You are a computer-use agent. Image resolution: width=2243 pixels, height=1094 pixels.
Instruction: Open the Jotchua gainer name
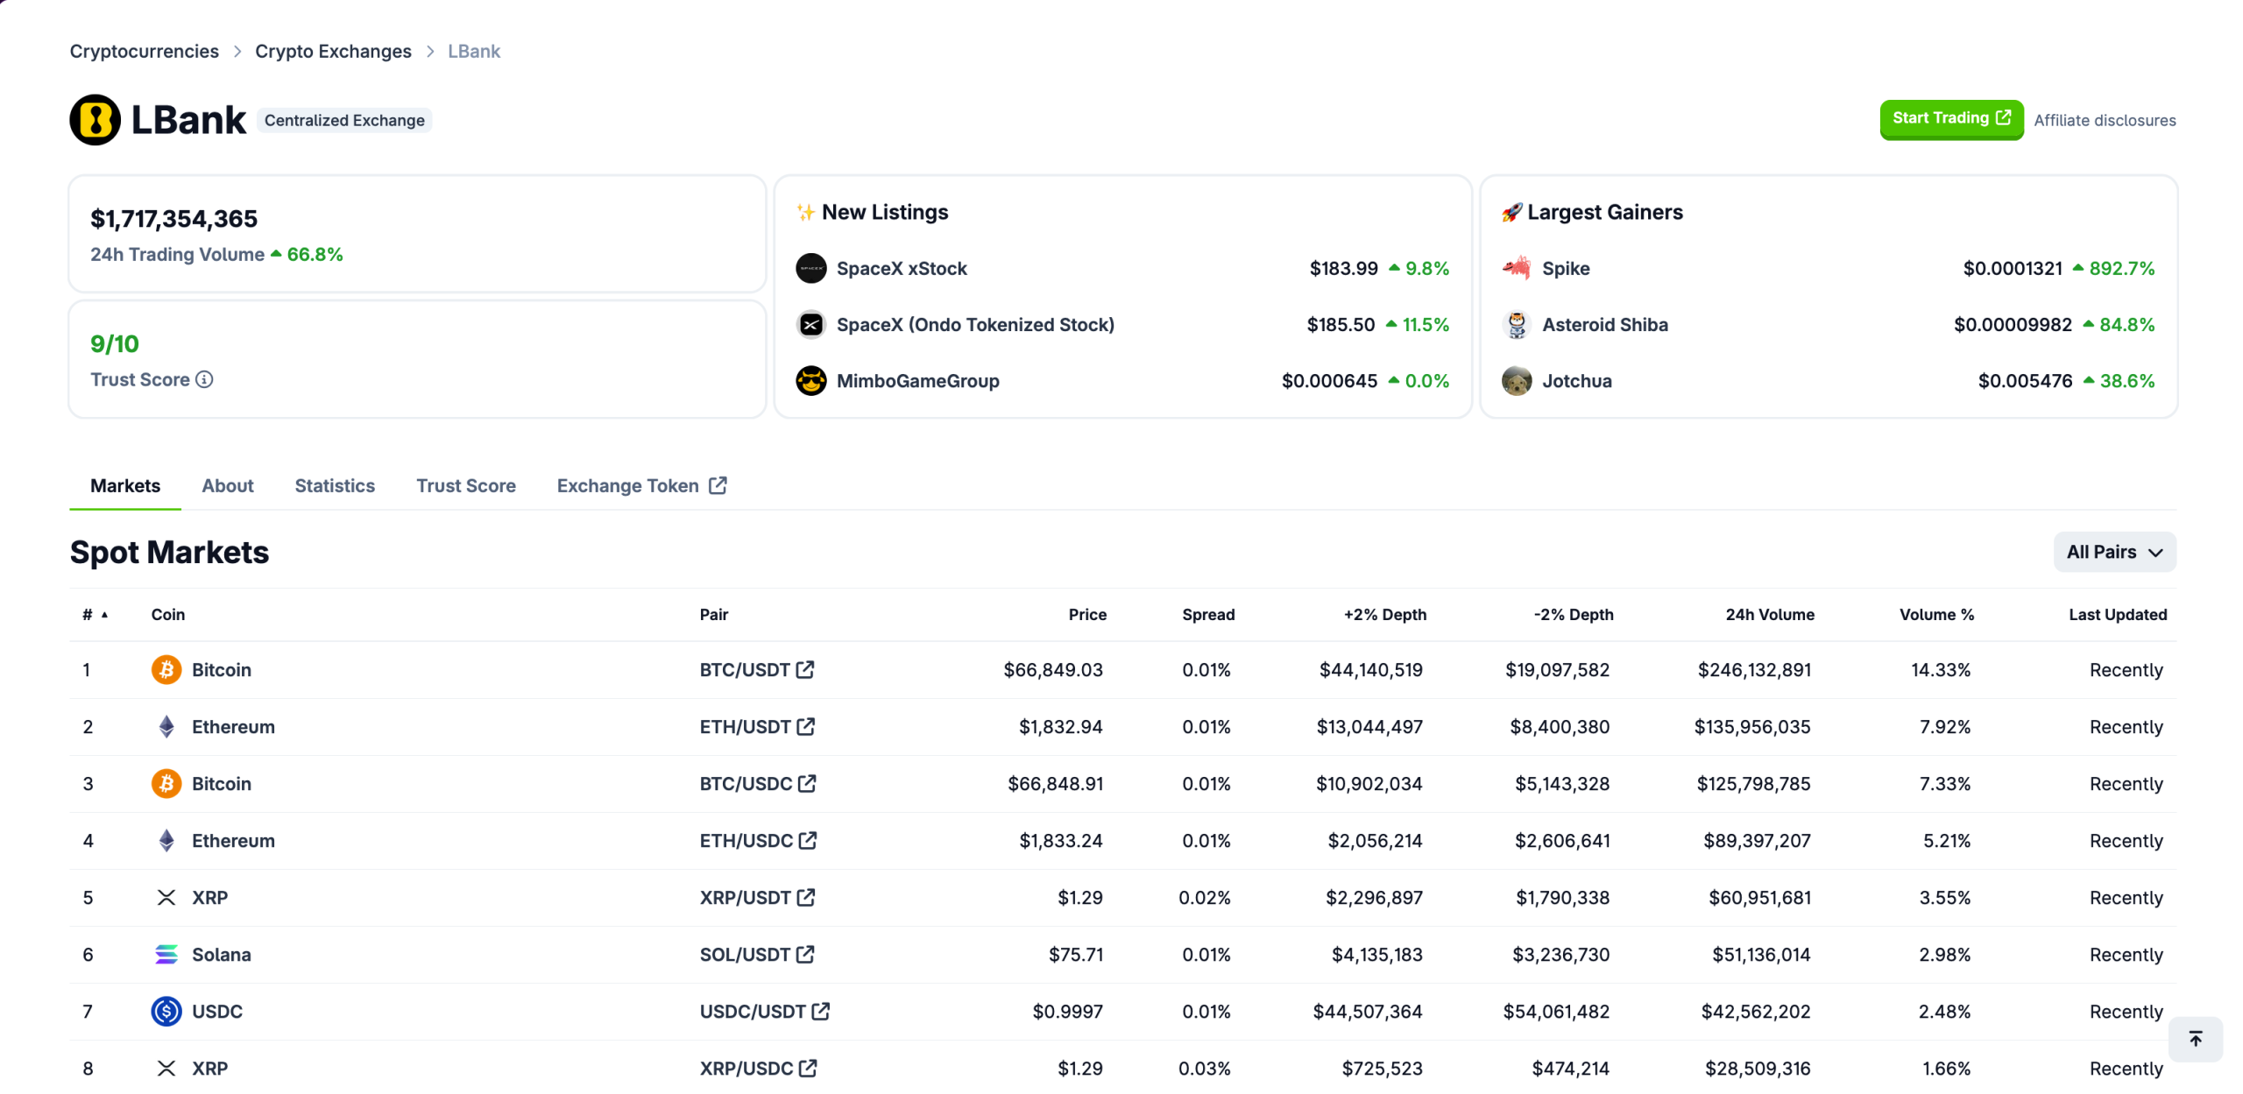(1576, 381)
